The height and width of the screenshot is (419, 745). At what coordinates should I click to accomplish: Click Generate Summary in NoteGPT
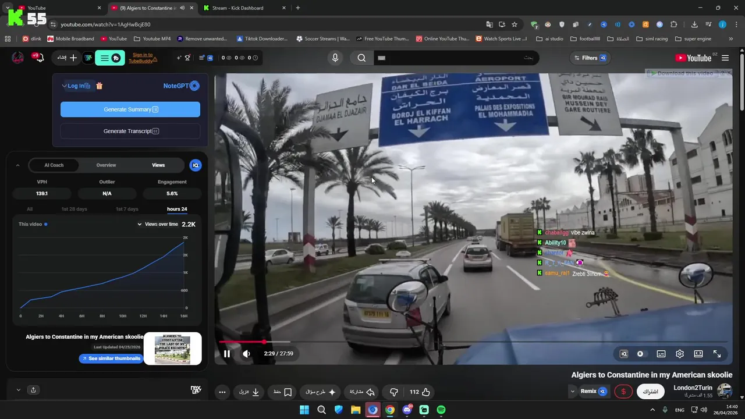[x=130, y=109]
